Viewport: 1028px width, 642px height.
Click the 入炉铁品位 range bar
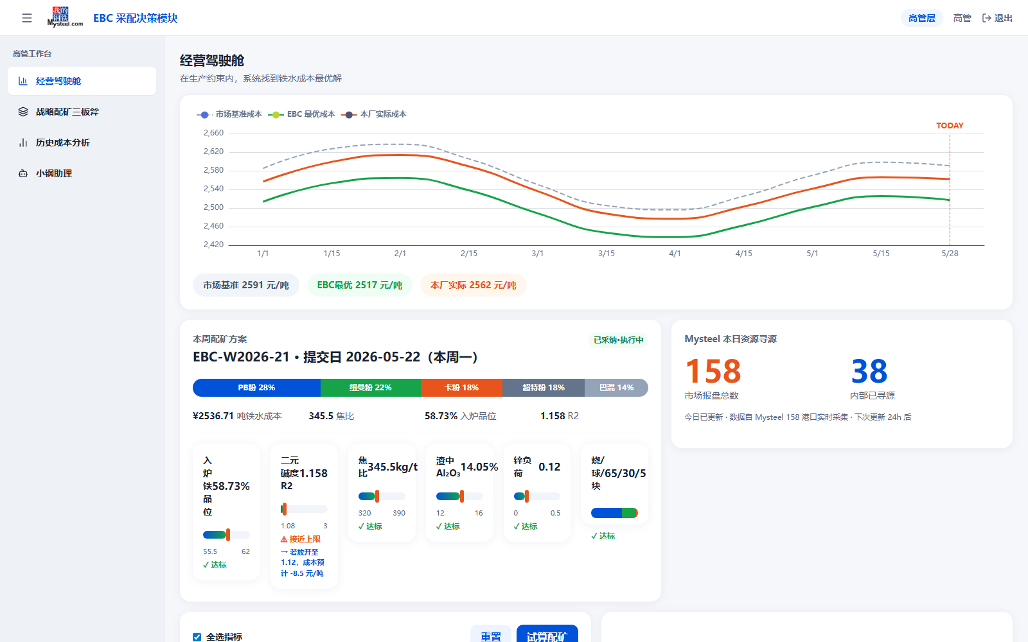(x=226, y=535)
